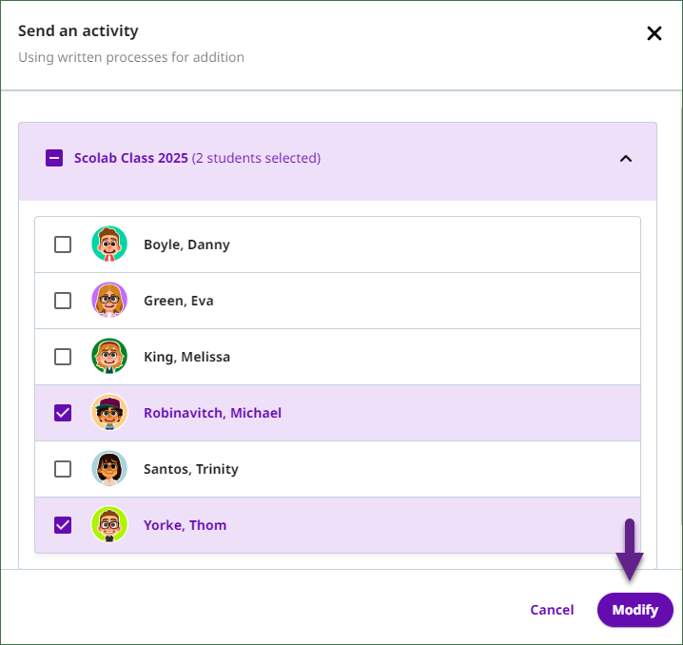Deselect the Yorke, Thom checkbox

coord(63,525)
